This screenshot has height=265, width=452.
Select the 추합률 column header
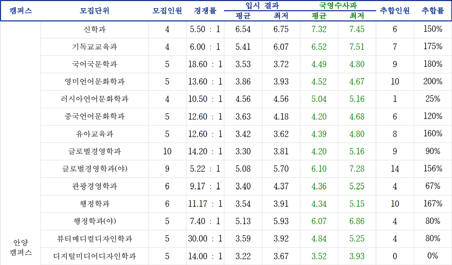click(433, 10)
